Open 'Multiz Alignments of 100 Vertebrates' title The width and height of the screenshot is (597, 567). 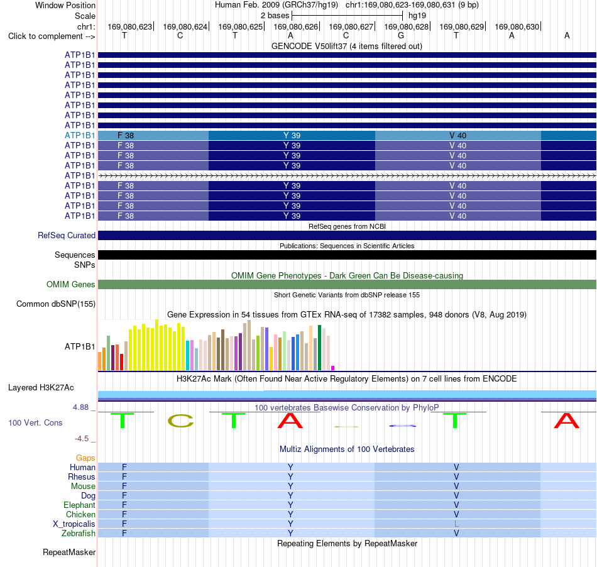pyautogui.click(x=347, y=449)
